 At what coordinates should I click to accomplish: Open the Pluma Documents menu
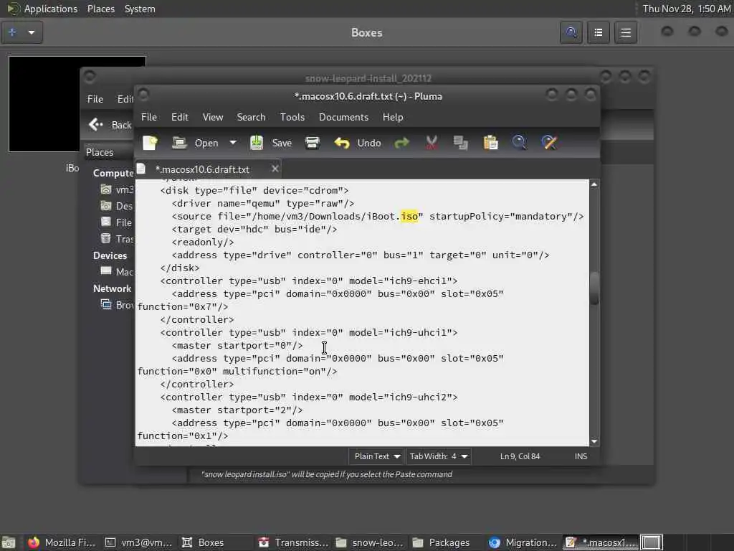tap(343, 117)
